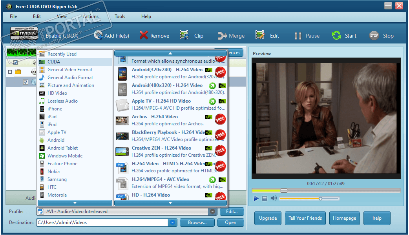Select Picture and Animation category
409x235 pixels.
(75, 85)
